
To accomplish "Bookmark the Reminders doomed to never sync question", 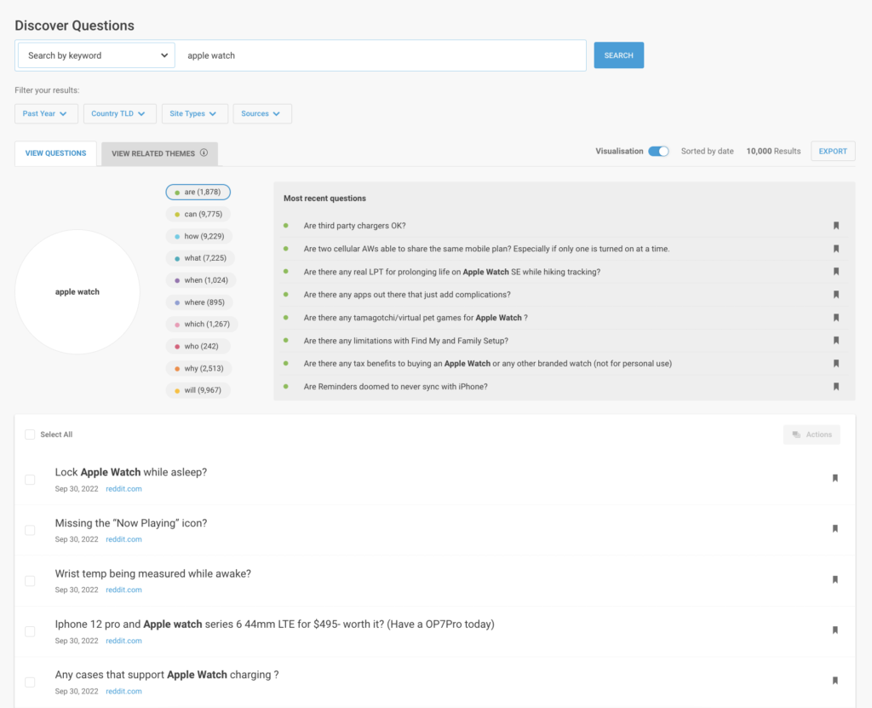I will [x=836, y=387].
